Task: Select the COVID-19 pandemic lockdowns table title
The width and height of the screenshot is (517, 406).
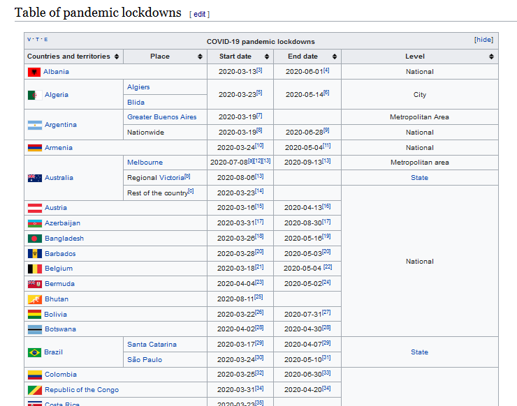Action: click(261, 42)
